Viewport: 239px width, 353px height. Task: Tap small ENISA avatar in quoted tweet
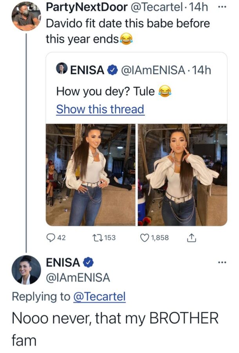coord(62,70)
